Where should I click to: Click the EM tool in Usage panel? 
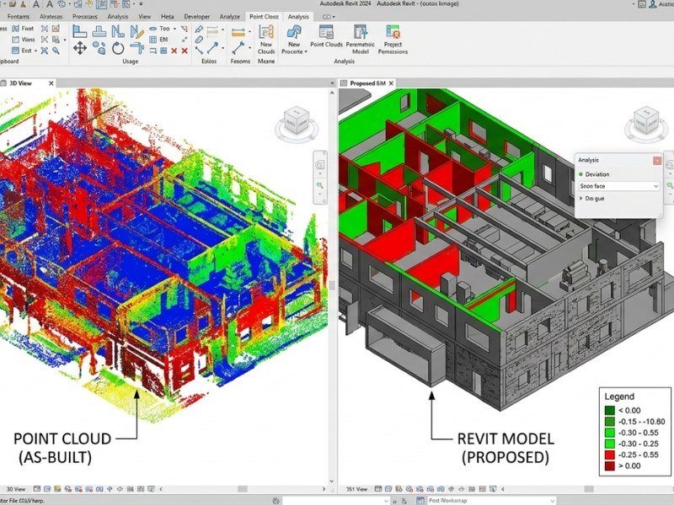[158, 40]
